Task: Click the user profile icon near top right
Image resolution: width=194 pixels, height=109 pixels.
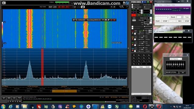Action: [124, 3]
